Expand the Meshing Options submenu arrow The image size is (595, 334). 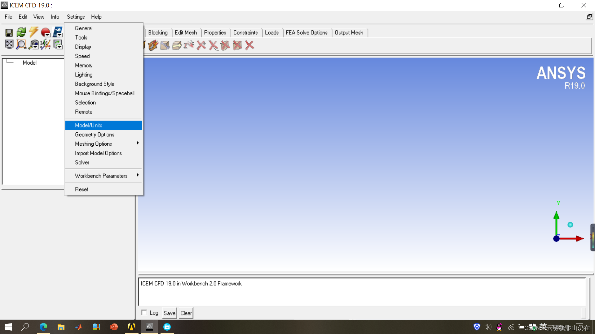(138, 143)
